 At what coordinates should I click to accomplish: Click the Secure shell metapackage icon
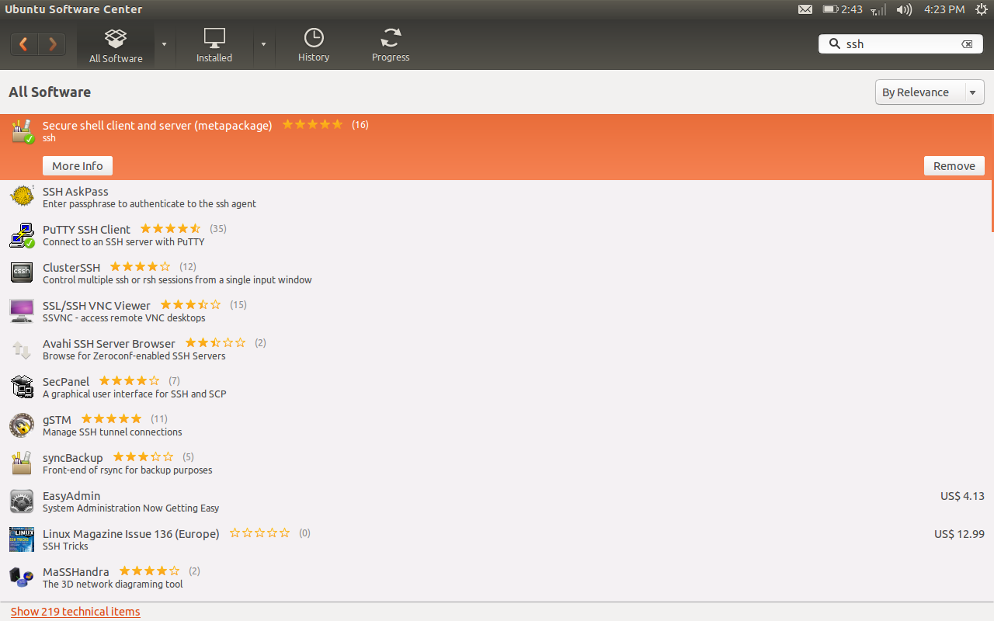point(22,131)
